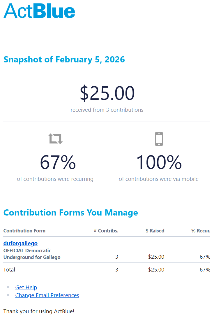The height and width of the screenshot is (317, 214).
Task: Click the 67% recurring statistic
Action: [x=58, y=162]
